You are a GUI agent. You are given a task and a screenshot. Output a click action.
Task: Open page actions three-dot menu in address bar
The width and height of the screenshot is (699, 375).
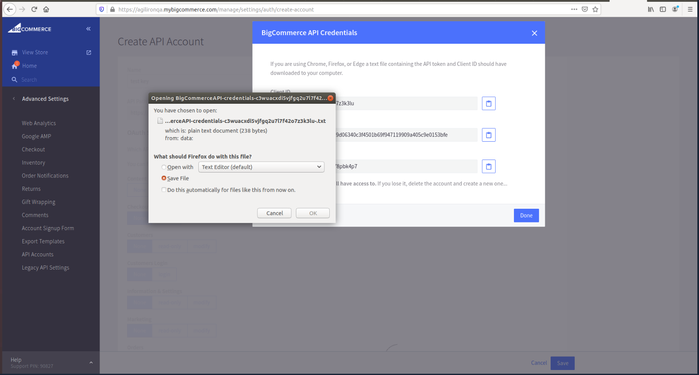click(x=574, y=9)
